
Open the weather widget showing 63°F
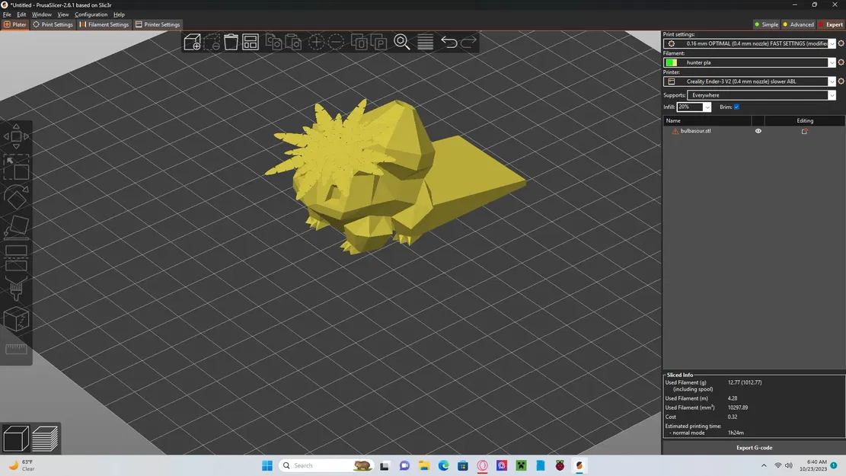[21, 465]
